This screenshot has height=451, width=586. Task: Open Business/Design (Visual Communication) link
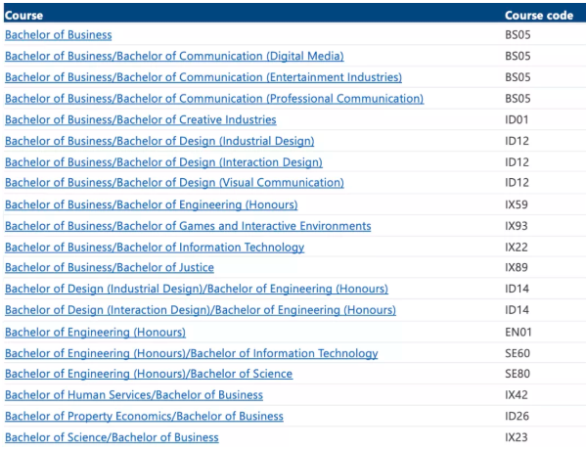tap(174, 183)
